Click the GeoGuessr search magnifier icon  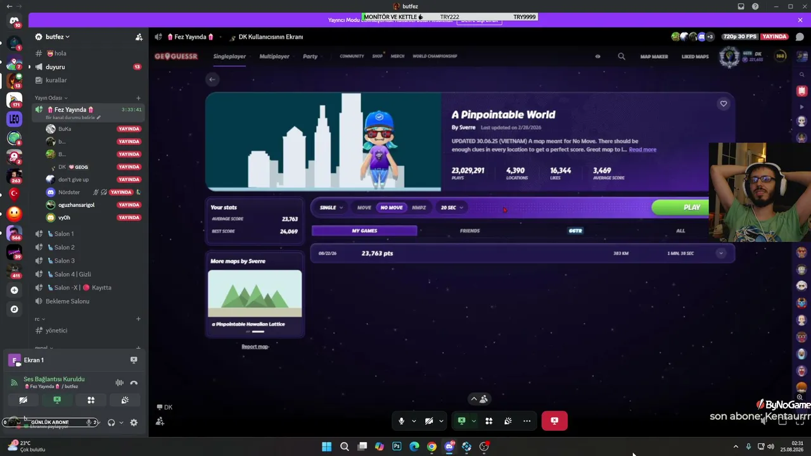[622, 56]
